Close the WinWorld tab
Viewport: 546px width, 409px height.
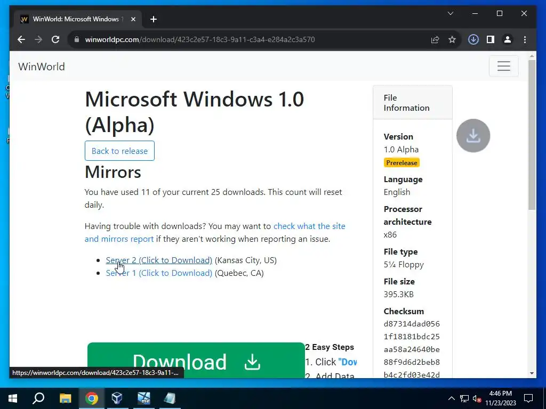pos(133,19)
